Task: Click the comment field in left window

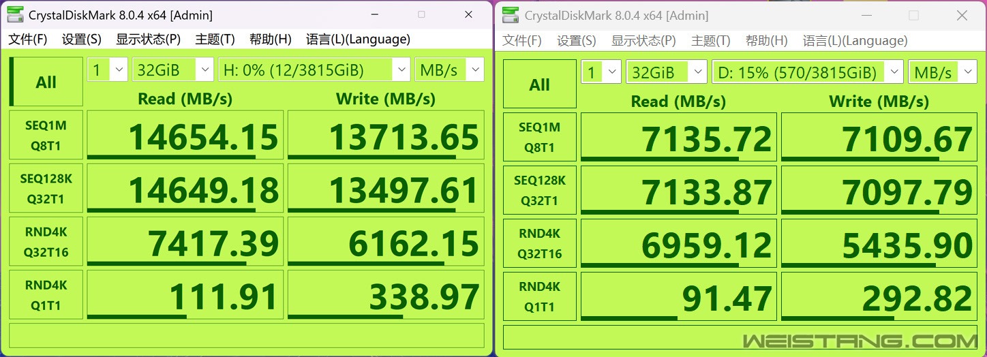Action: 247,335
